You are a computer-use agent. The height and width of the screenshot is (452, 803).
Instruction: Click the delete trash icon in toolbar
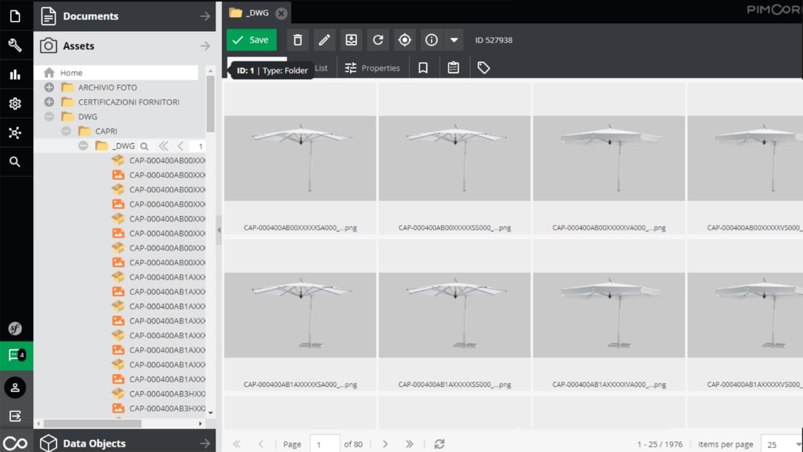coord(298,40)
